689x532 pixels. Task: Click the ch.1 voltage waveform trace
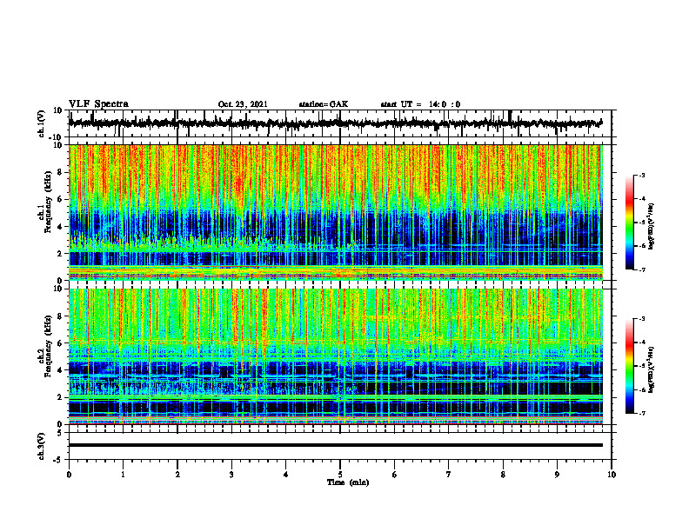click(x=335, y=123)
